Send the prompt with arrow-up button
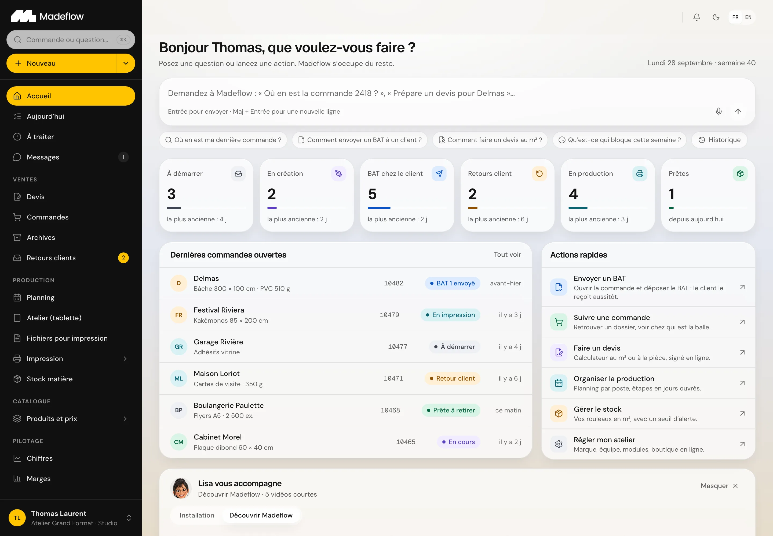 point(738,111)
